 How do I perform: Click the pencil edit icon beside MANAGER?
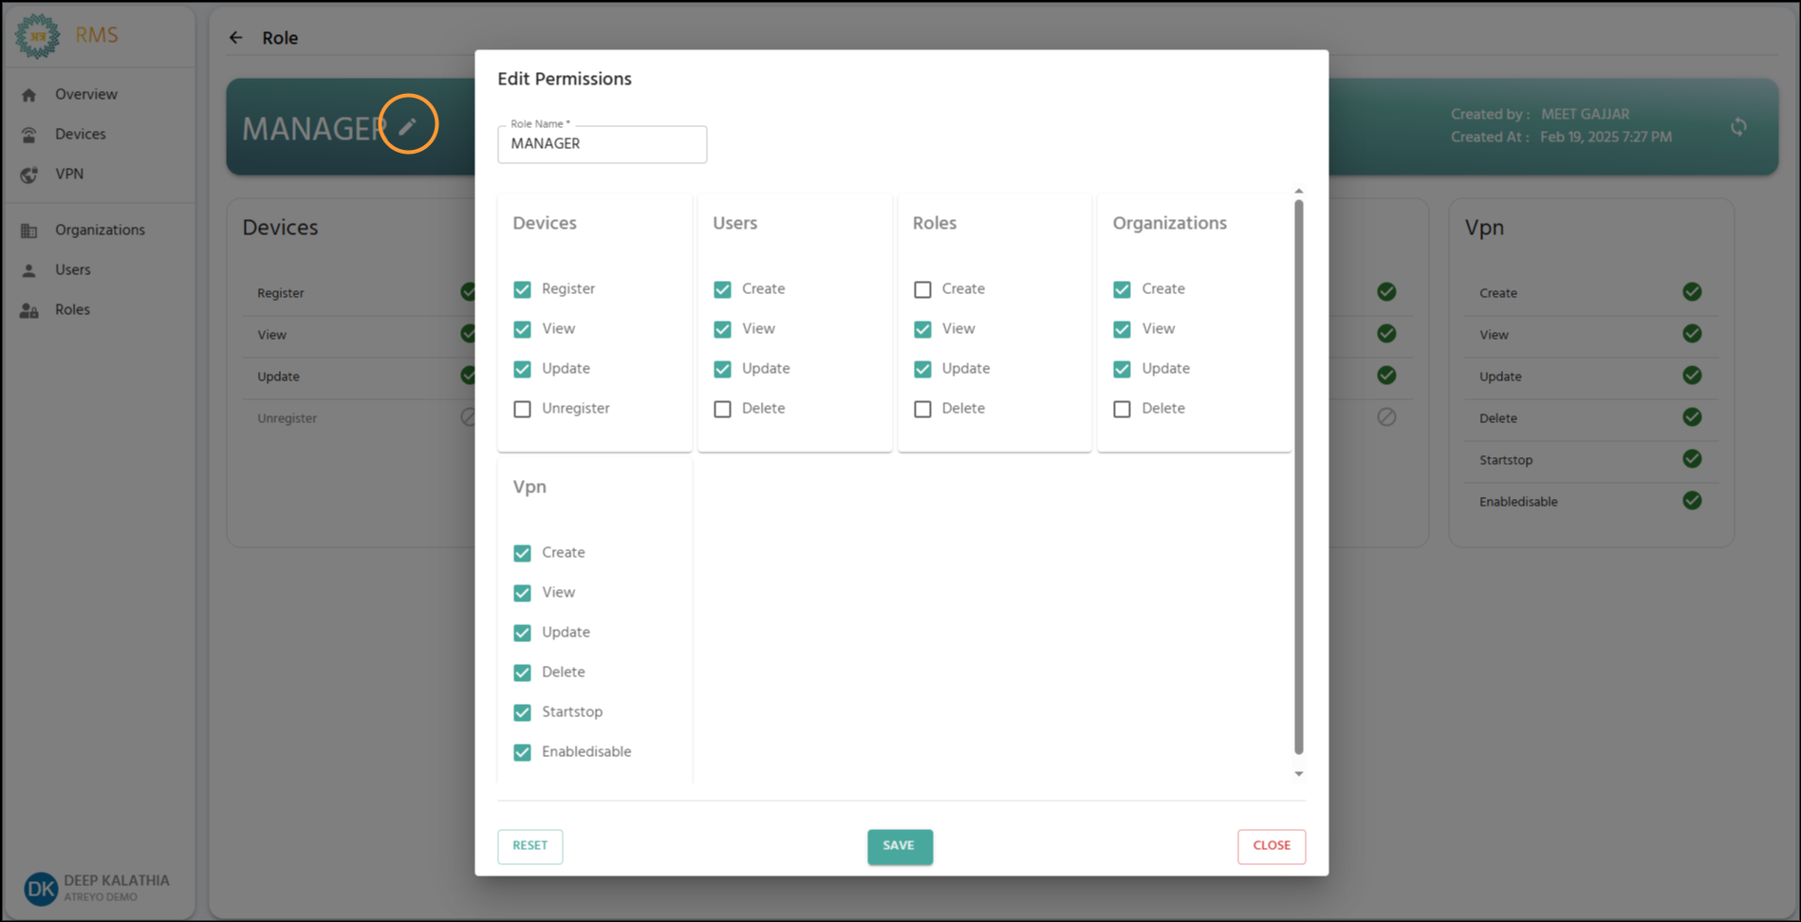[x=407, y=126]
